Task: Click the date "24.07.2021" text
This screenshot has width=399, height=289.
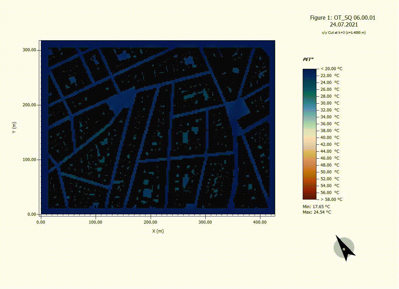Action: click(x=344, y=24)
